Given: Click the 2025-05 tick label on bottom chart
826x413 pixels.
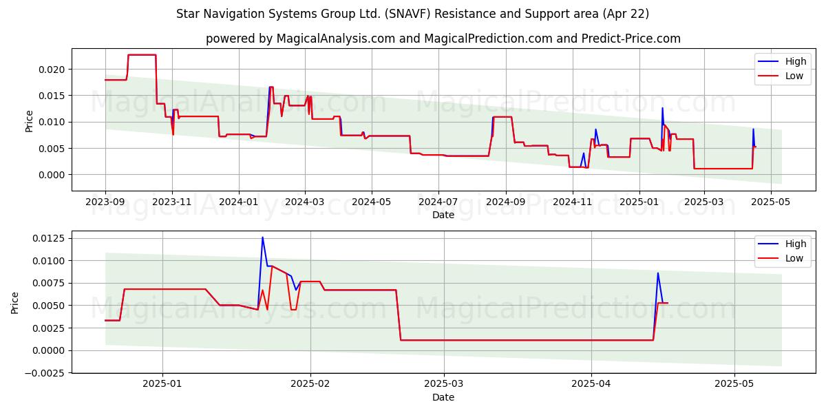Looking at the screenshot, I should [734, 385].
